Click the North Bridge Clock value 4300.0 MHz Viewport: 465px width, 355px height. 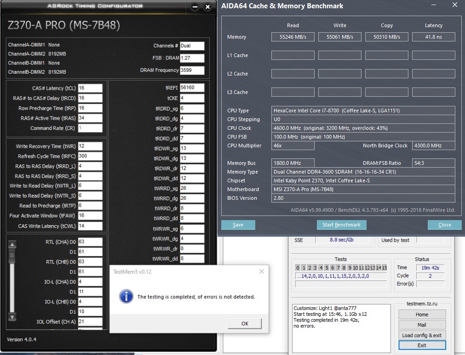coord(434,145)
